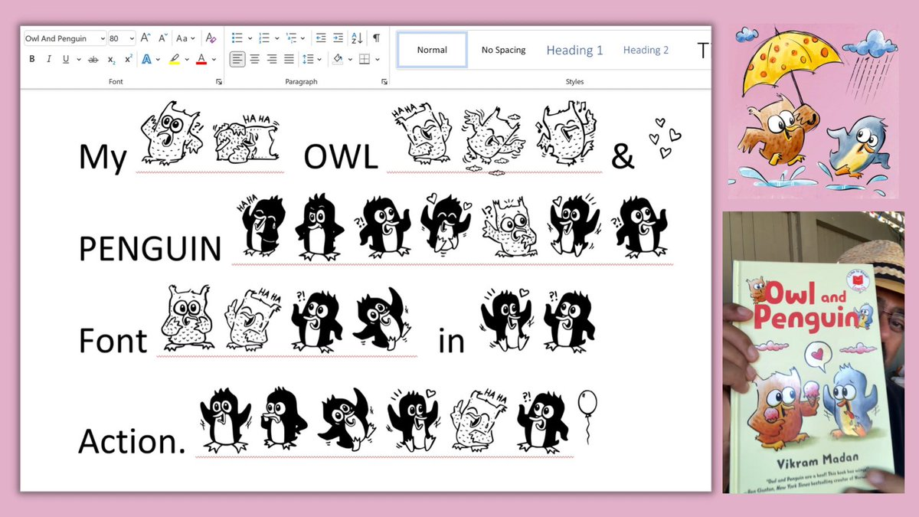Apply paragraph shading paint bucket

(x=338, y=59)
